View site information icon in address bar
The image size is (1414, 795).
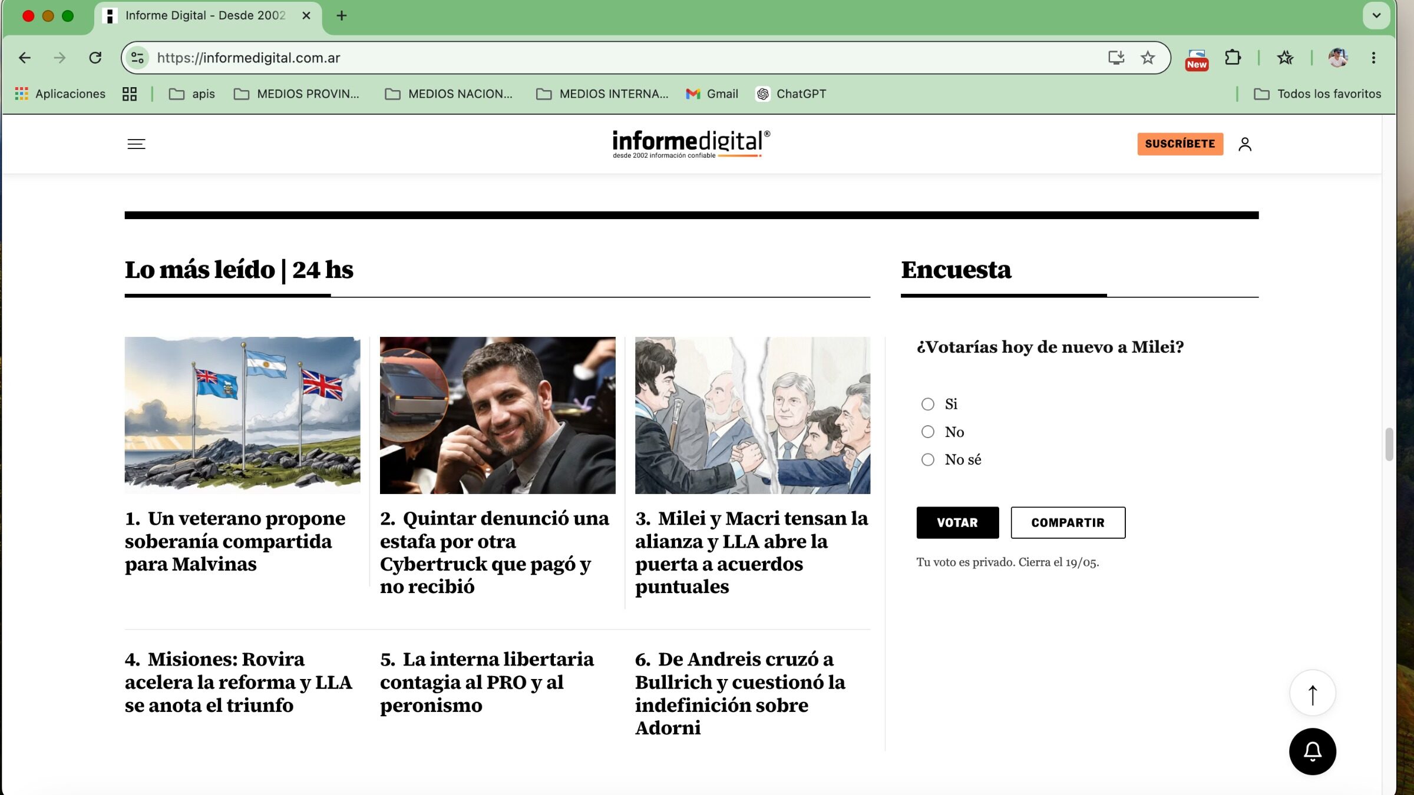(x=137, y=58)
